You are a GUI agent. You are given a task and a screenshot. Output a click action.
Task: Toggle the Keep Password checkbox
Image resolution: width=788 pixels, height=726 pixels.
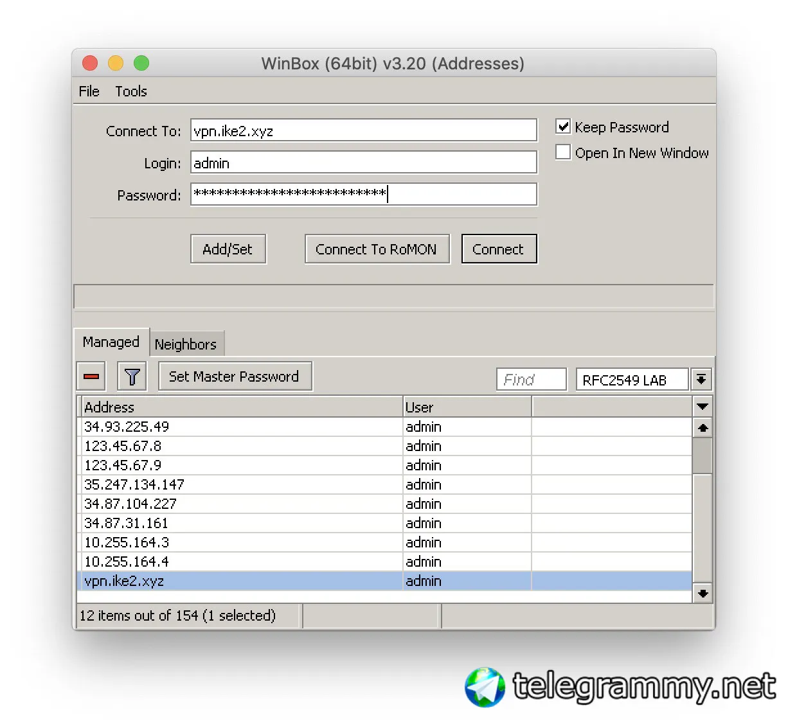click(563, 127)
